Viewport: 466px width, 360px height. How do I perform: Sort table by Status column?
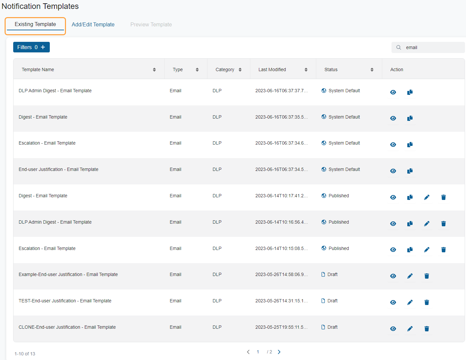pos(372,69)
